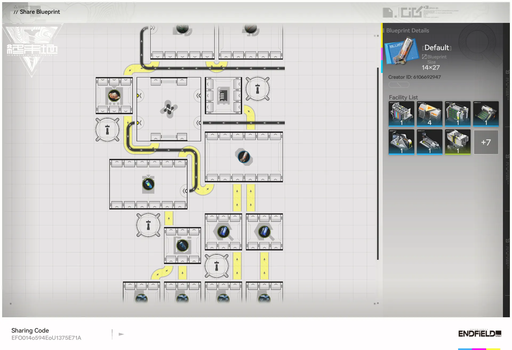Click the blue-green bottle item icon
512x350 pixels.
[x=148, y=184]
